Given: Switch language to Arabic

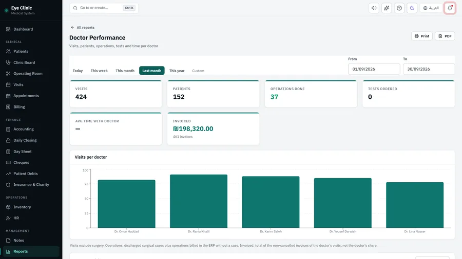Looking at the screenshot, I should click(431, 8).
